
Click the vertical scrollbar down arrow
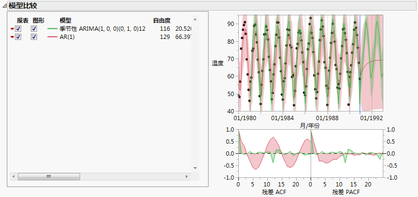[x=195, y=168]
